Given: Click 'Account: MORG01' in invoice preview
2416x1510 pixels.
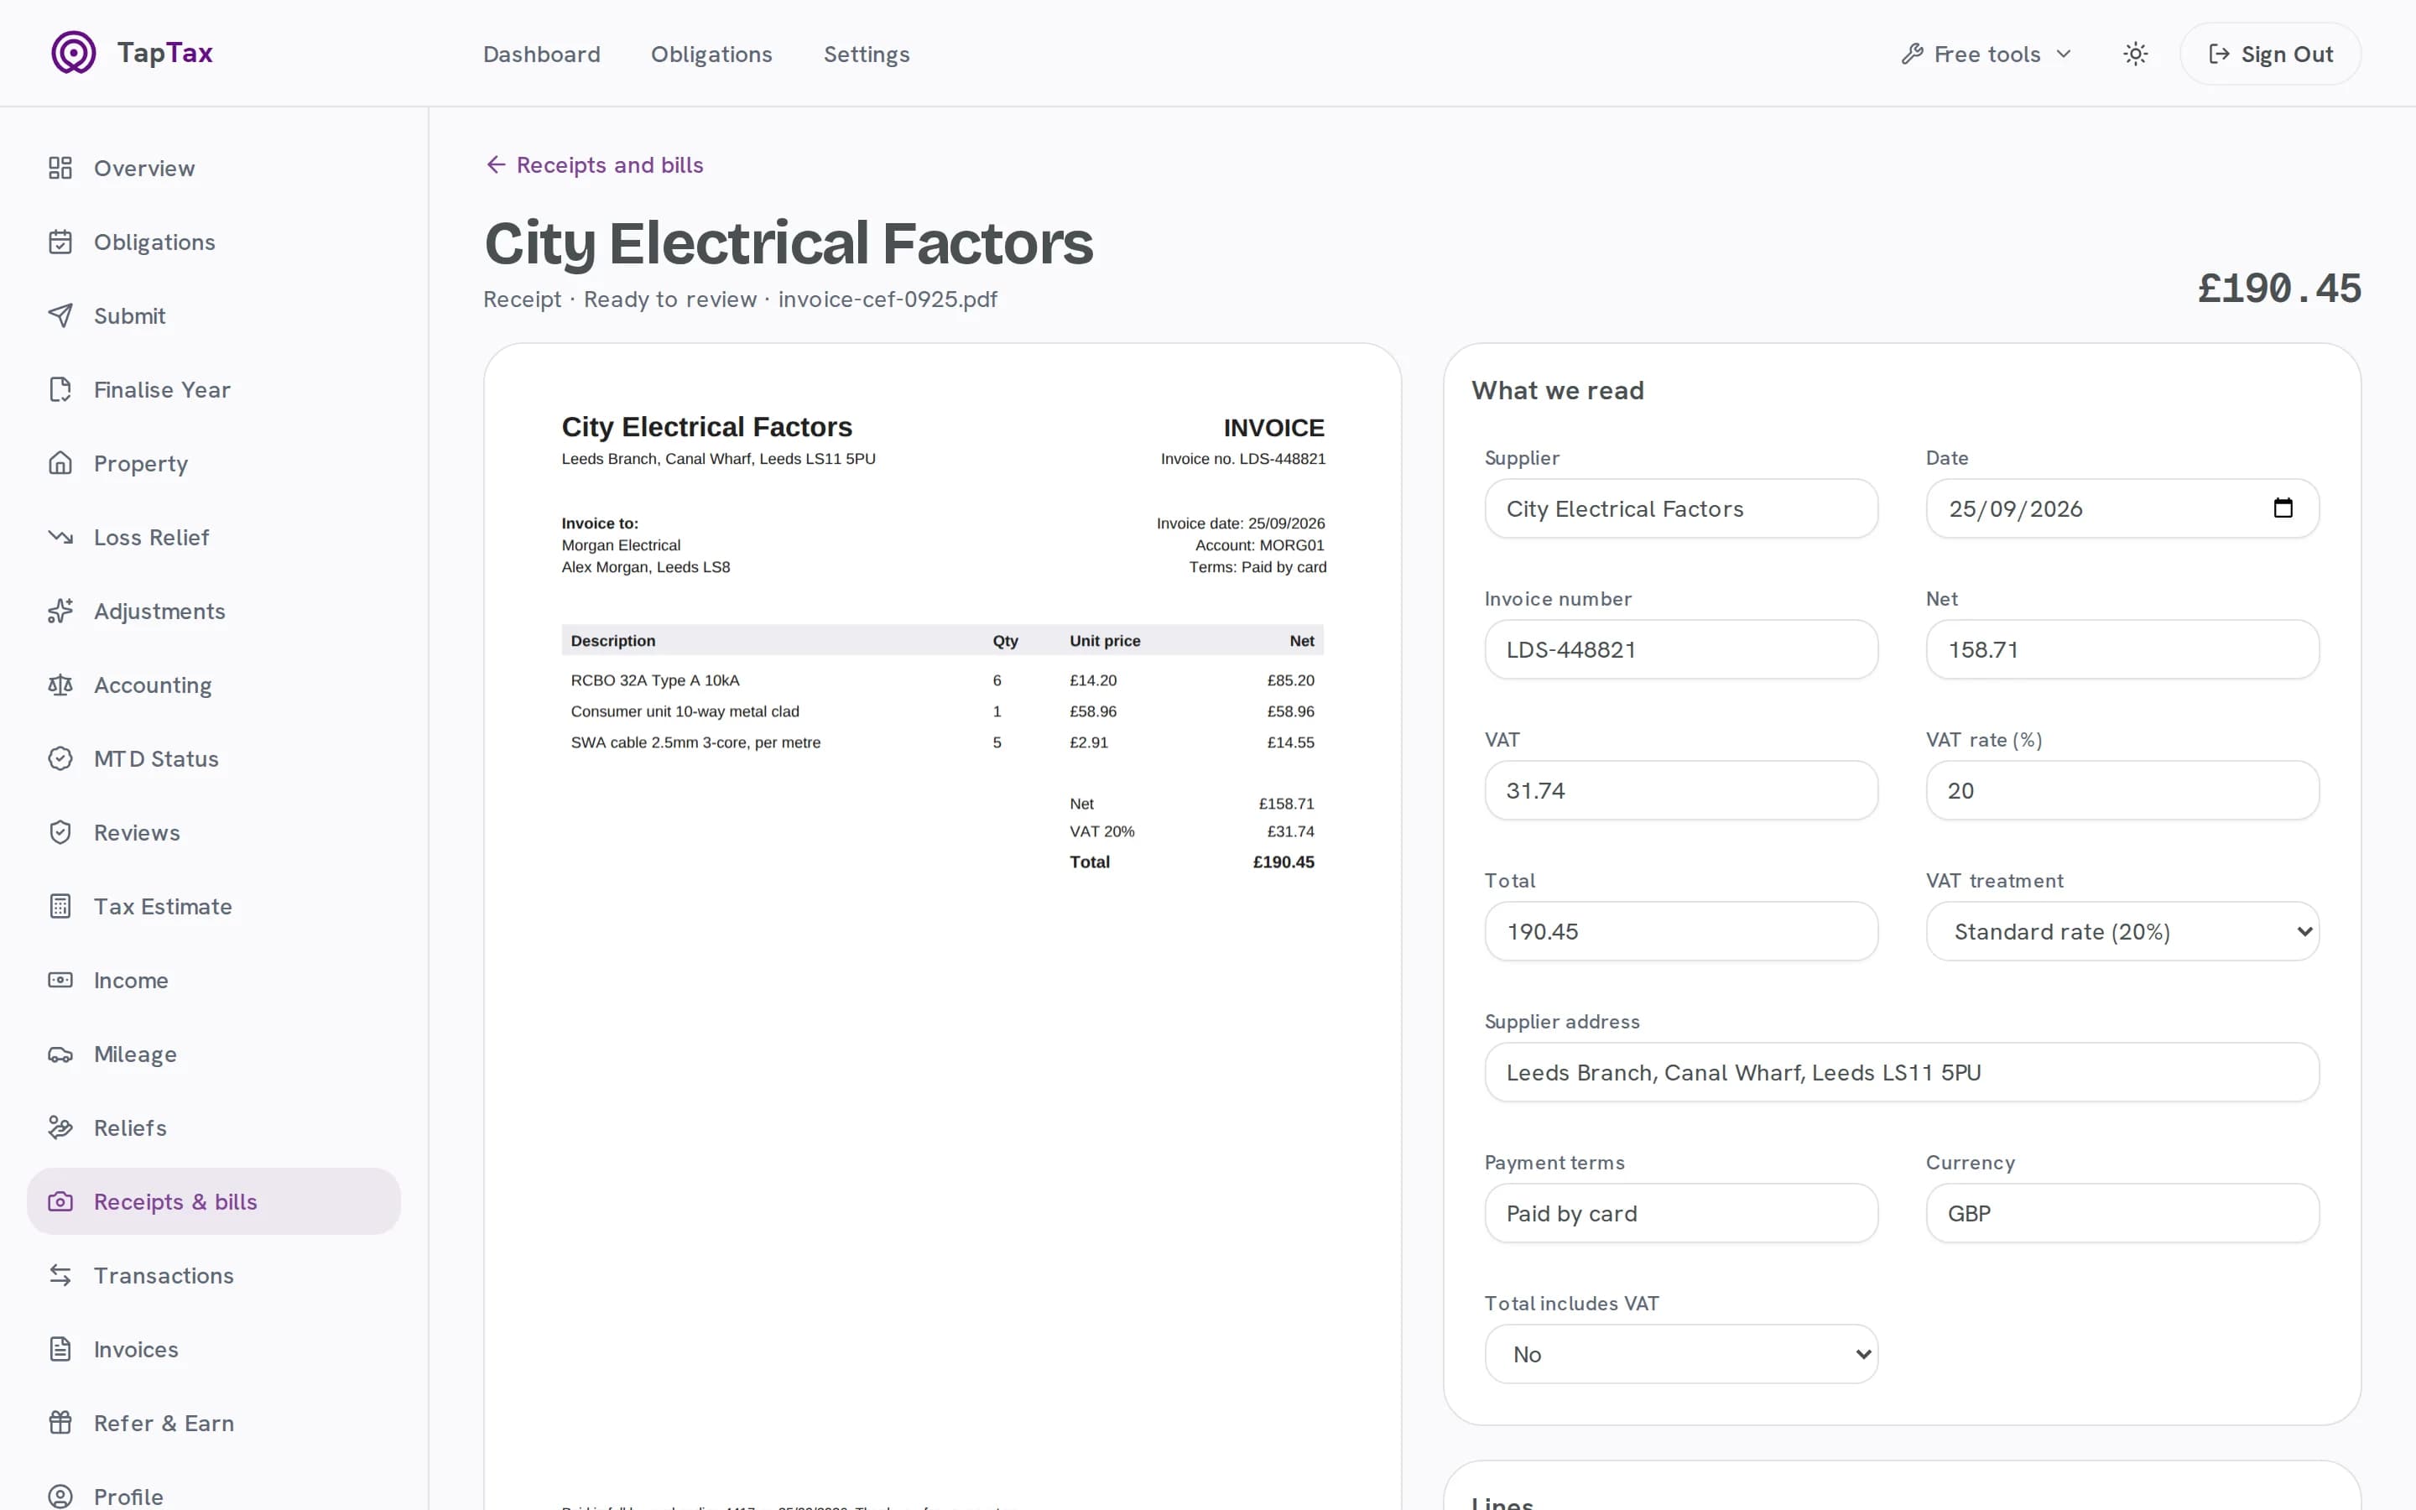Looking at the screenshot, I should point(1260,545).
